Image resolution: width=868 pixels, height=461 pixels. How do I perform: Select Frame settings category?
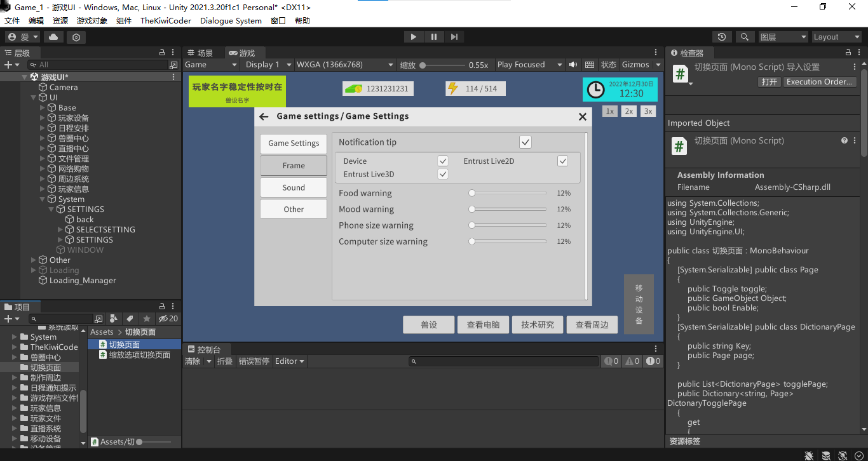pyautogui.click(x=294, y=165)
